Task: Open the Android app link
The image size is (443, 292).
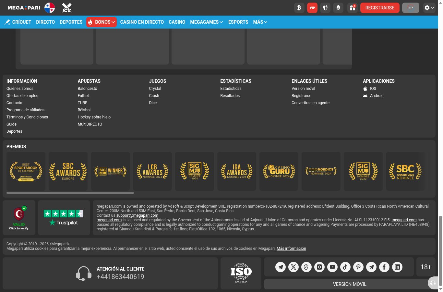Action: point(373,96)
